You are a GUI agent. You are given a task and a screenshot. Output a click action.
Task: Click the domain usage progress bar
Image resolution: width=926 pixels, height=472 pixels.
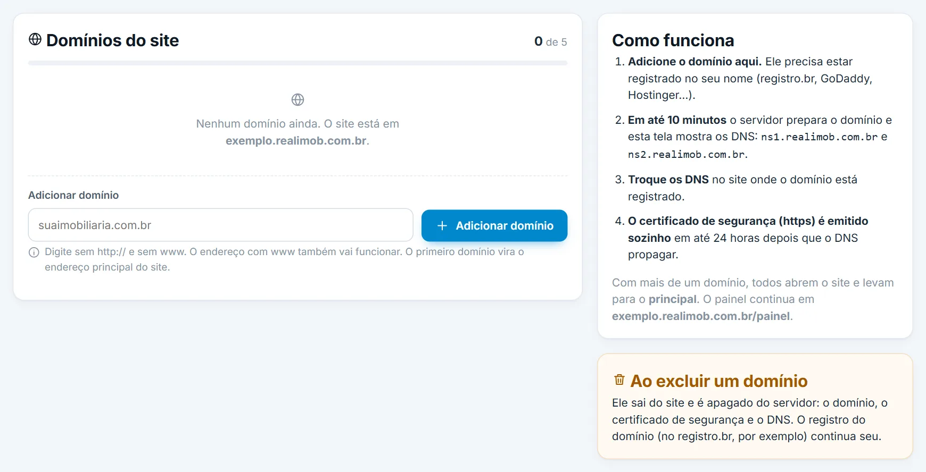point(297,63)
